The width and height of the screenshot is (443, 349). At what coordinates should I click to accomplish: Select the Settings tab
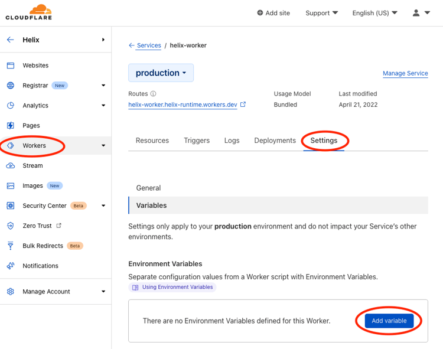(324, 141)
